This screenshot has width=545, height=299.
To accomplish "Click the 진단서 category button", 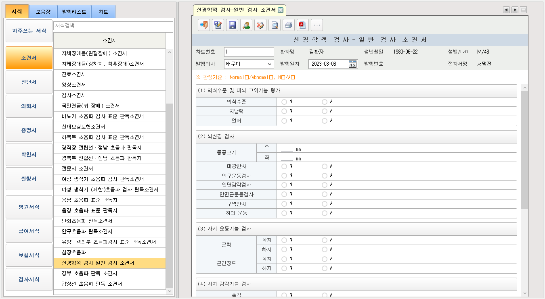I will 29,82.
